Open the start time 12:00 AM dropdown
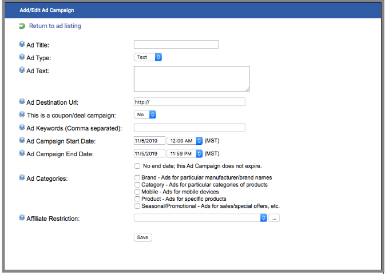The image size is (388, 277). pyautogui.click(x=185, y=141)
